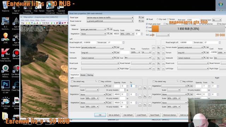
Task: Open the Center Scale 80% - 120% dropdown
Action: tap(127, 34)
